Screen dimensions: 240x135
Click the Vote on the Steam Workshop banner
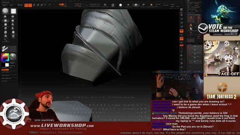tap(219, 30)
